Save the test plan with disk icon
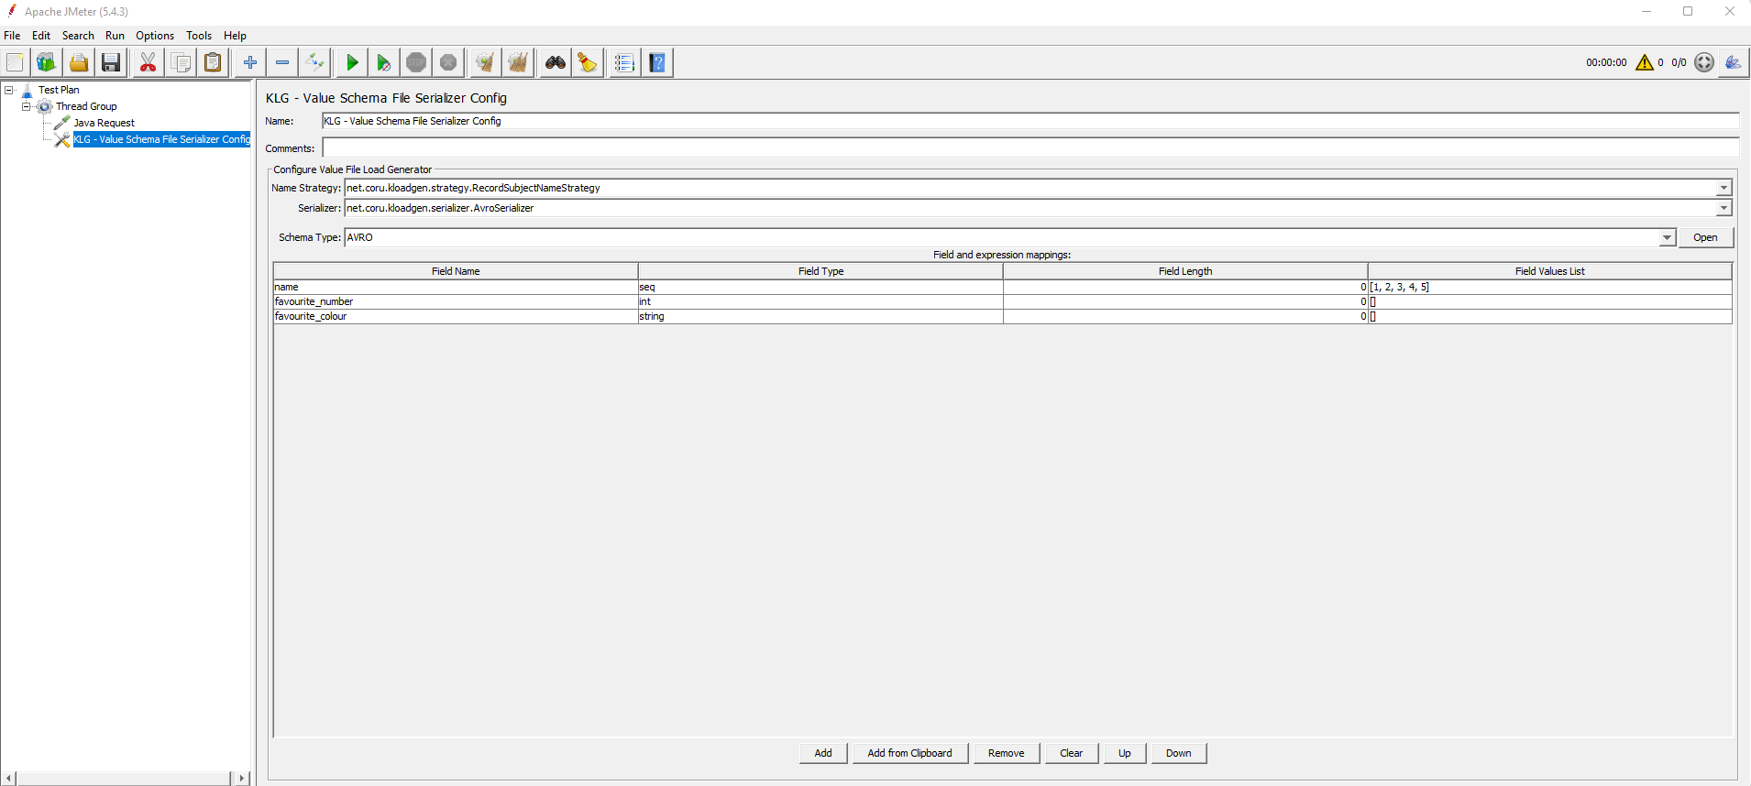The width and height of the screenshot is (1751, 786). (111, 62)
